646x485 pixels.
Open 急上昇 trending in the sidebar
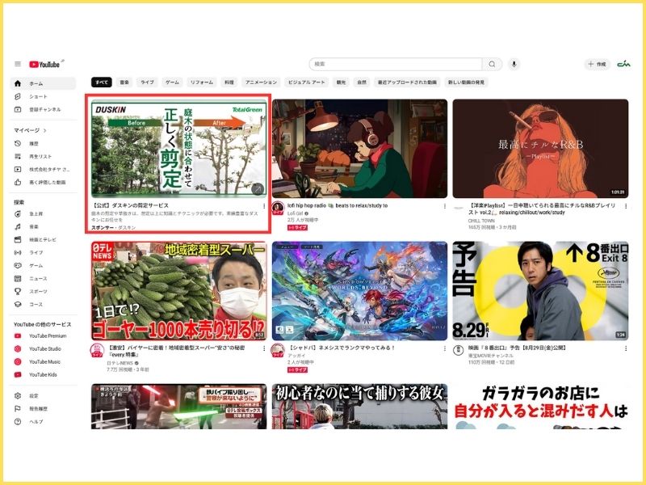pos(43,213)
